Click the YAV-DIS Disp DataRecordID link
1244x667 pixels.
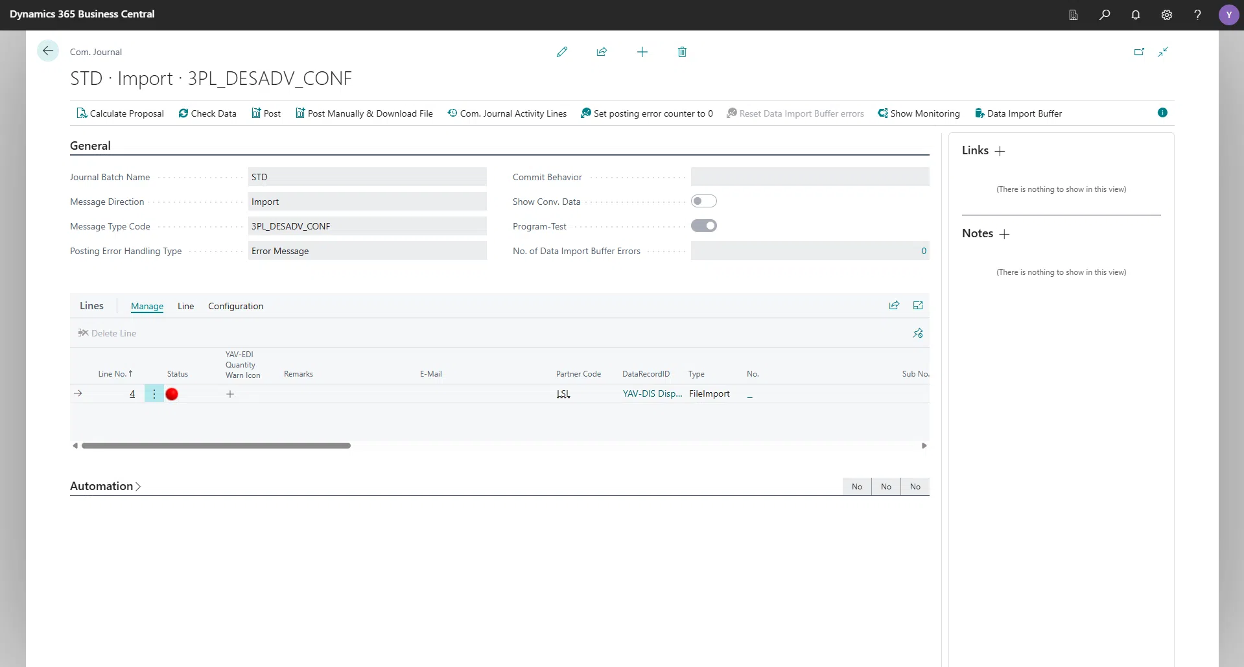point(651,393)
